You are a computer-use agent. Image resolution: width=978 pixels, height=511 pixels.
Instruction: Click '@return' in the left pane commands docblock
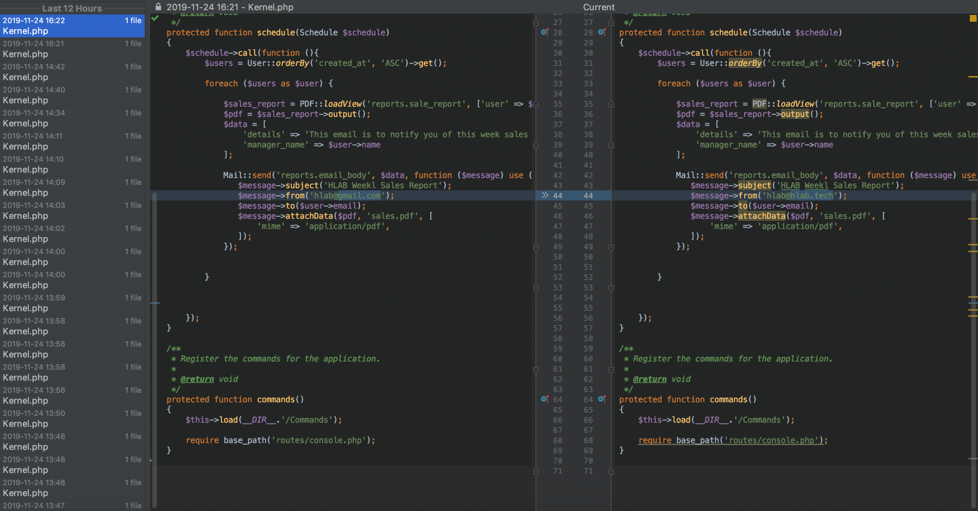(x=197, y=379)
